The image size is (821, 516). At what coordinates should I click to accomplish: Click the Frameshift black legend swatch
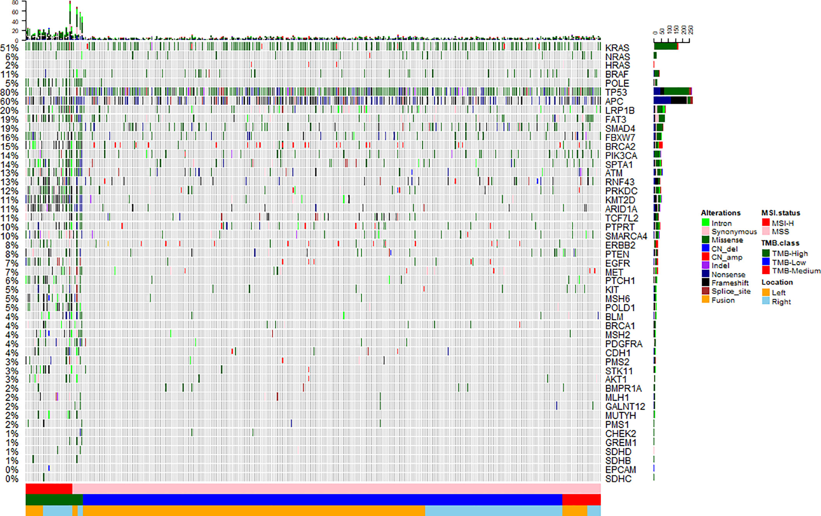tap(705, 283)
